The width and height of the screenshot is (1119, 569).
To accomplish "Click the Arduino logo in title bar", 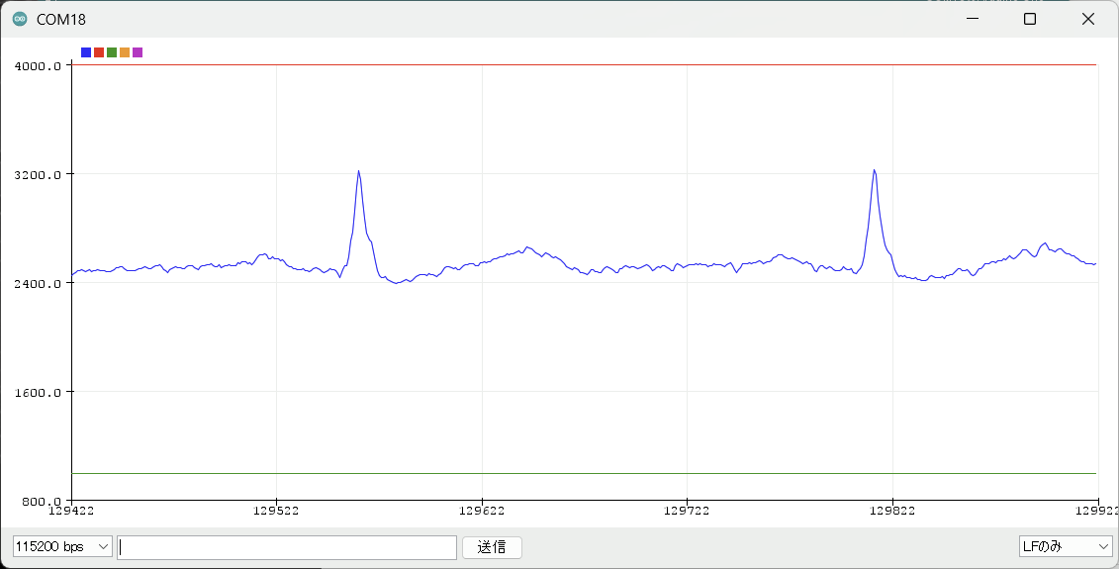I will (20, 19).
